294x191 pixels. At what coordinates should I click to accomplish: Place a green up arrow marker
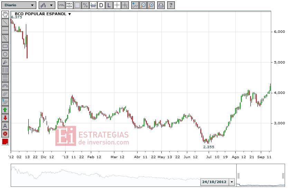pyautogui.click(x=5, y=110)
